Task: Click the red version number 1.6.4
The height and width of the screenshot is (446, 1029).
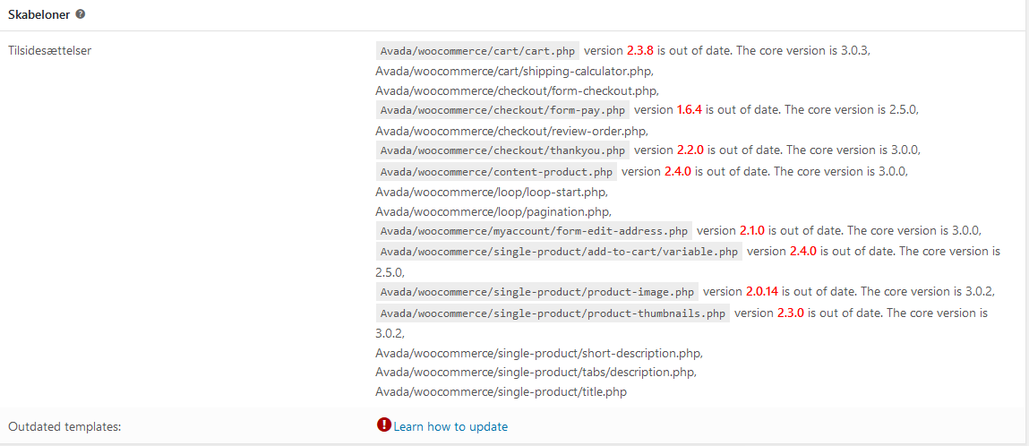Action: pyautogui.click(x=690, y=109)
